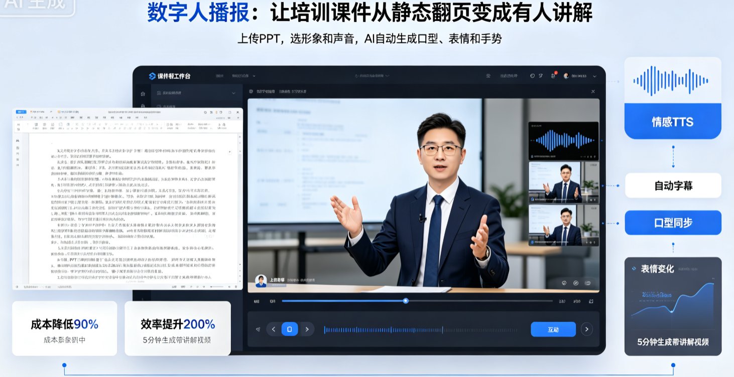Image resolution: width=734 pixels, height=377 pixels.
Task: Click the 情感TTS feature card
Action: [x=673, y=98]
